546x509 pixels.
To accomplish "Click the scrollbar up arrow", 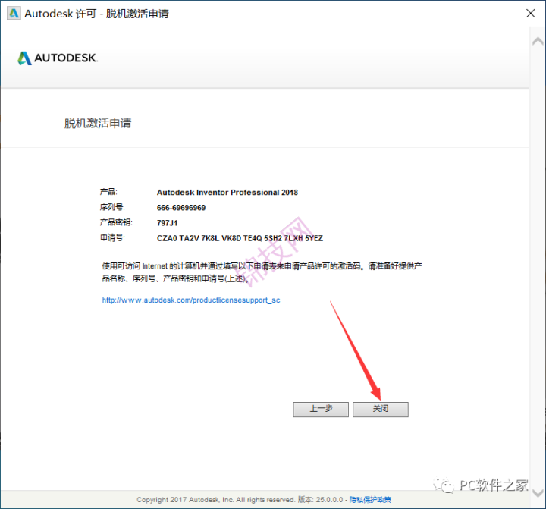I will click(538, 42).
